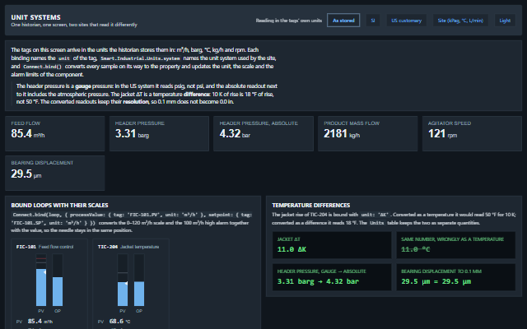The height and width of the screenshot is (329, 527).
Task: Click the "unit: 'ΔK'" code snippet
Action: click(375, 215)
